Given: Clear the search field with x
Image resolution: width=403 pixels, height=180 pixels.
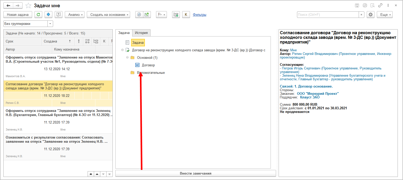Looking at the screenshot, I should click(362, 15).
